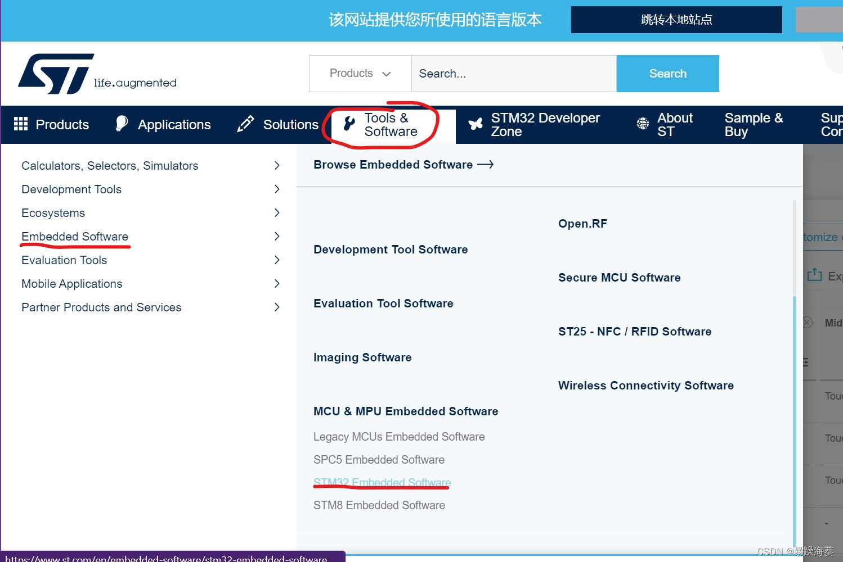
Task: Select Embedded Software category
Action: [x=75, y=236]
